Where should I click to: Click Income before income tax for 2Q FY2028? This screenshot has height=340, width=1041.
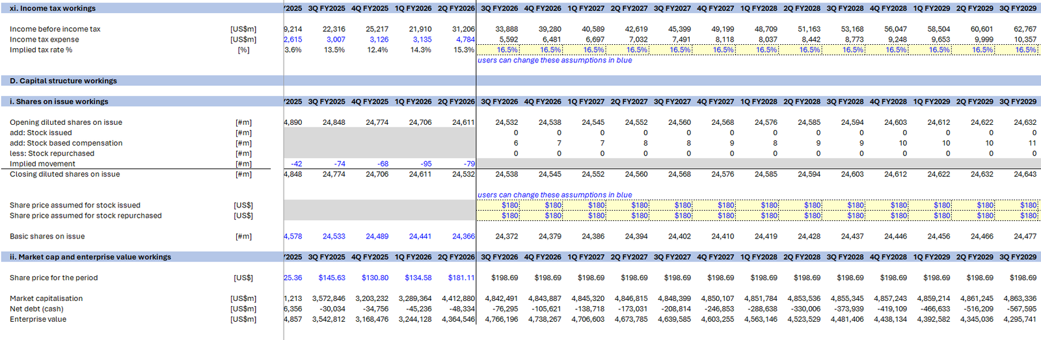point(809,29)
